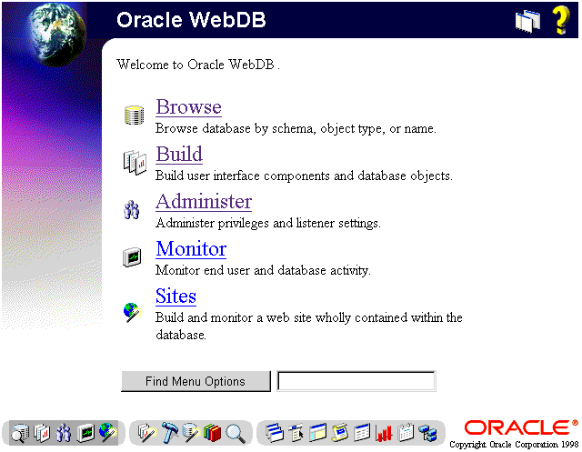Click the globe wand icon beside Sites
The height and width of the screenshot is (452, 582).
tap(132, 312)
